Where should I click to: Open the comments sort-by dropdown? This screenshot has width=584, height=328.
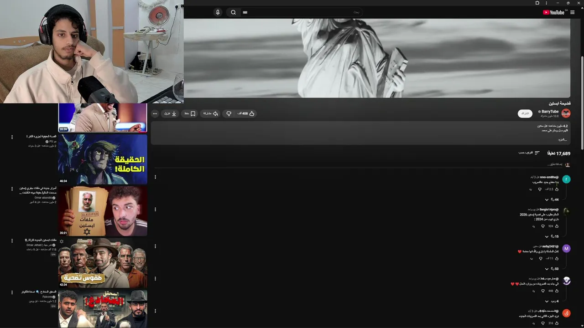[x=529, y=153]
